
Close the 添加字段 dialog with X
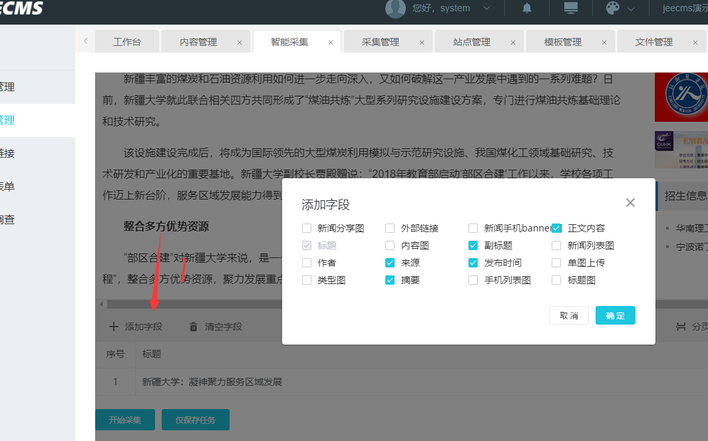[x=630, y=203]
